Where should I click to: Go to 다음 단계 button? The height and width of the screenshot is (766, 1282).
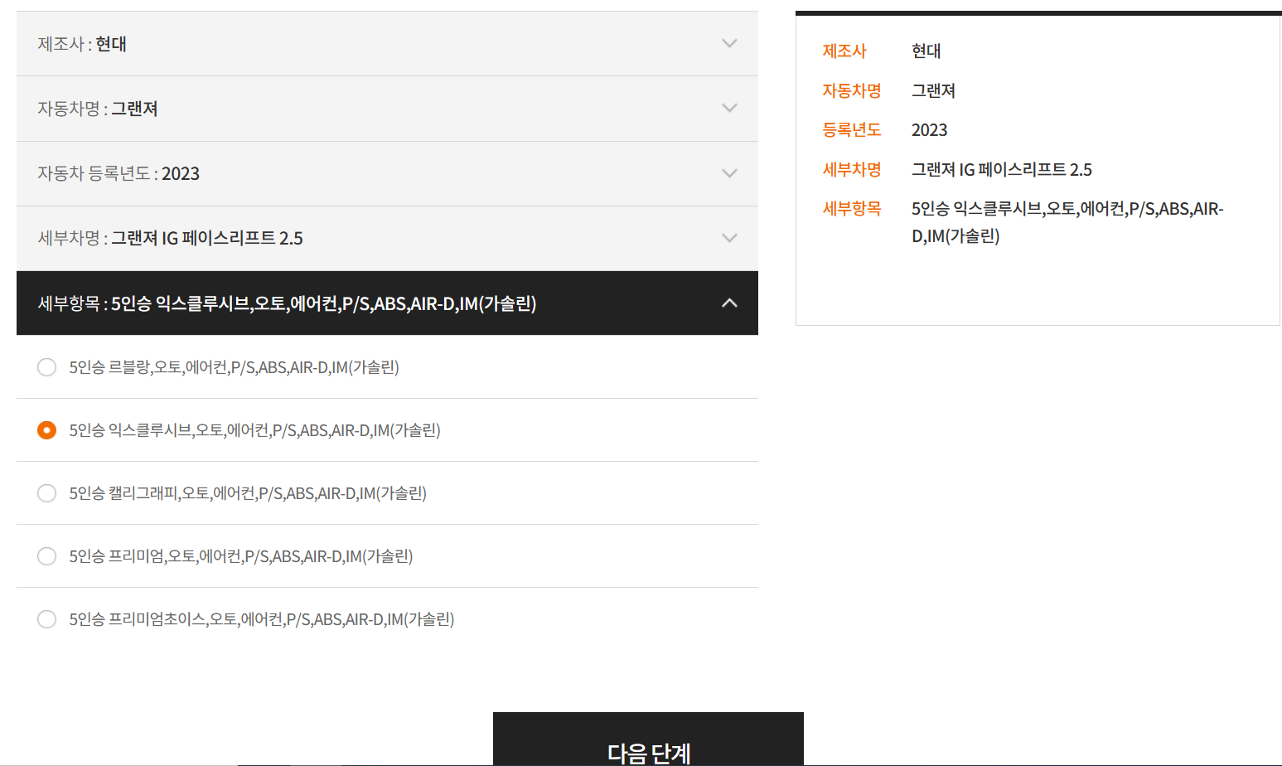coord(648,739)
